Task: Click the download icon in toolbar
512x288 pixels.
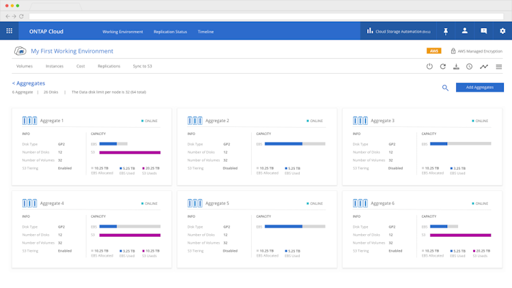Action: (456, 67)
